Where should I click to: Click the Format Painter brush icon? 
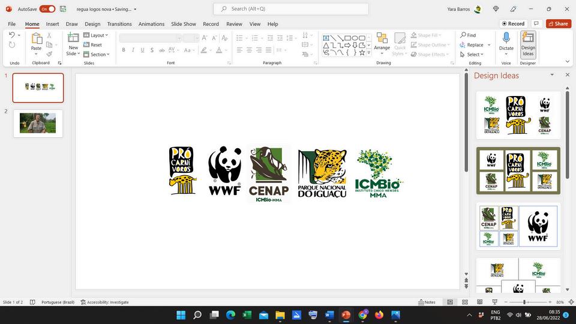pyautogui.click(x=49, y=54)
